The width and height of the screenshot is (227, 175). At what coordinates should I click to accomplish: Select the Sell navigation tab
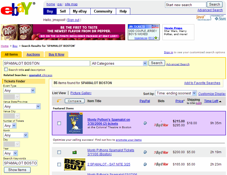click(63, 11)
